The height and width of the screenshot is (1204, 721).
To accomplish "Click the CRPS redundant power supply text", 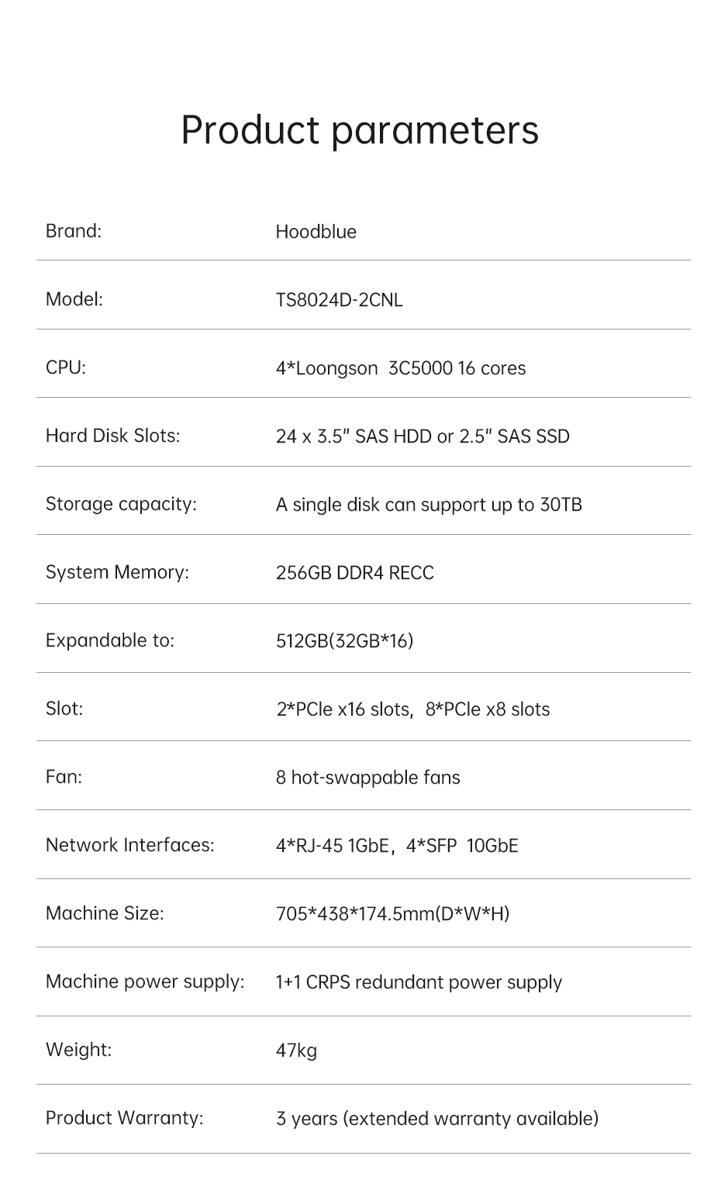I will pos(419,982).
